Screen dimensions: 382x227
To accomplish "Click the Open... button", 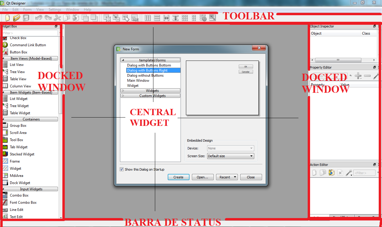I will coord(203,177).
